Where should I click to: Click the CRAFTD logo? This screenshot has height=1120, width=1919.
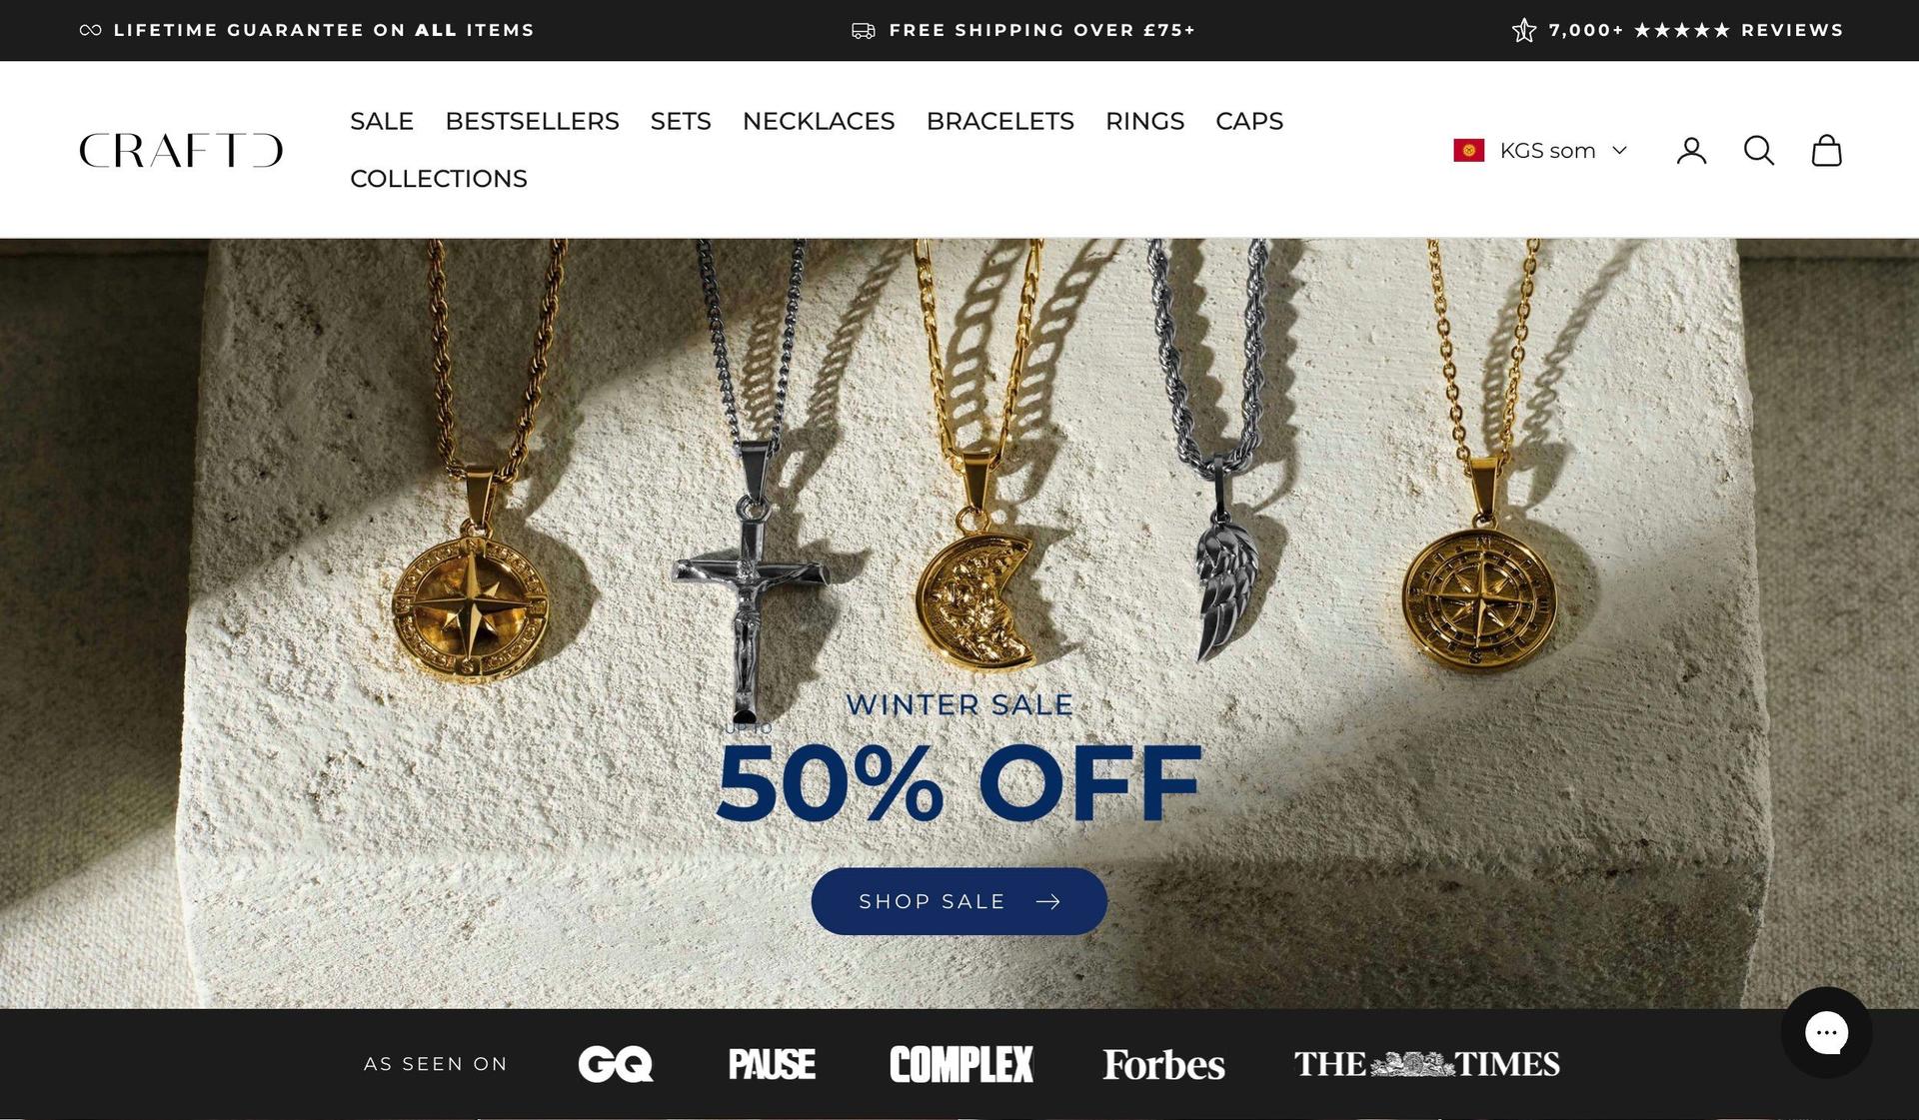pyautogui.click(x=181, y=150)
